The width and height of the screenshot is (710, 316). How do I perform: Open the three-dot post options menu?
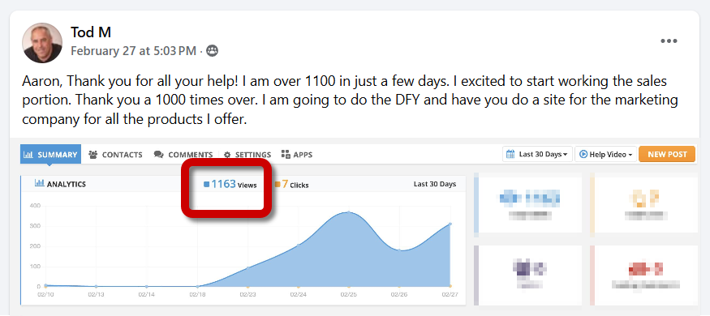click(669, 41)
